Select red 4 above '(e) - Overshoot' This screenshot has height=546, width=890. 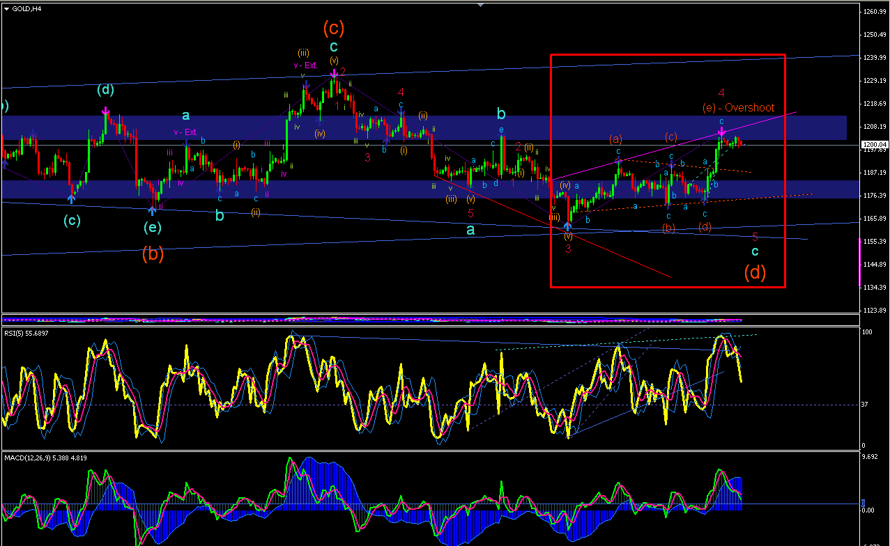click(721, 92)
